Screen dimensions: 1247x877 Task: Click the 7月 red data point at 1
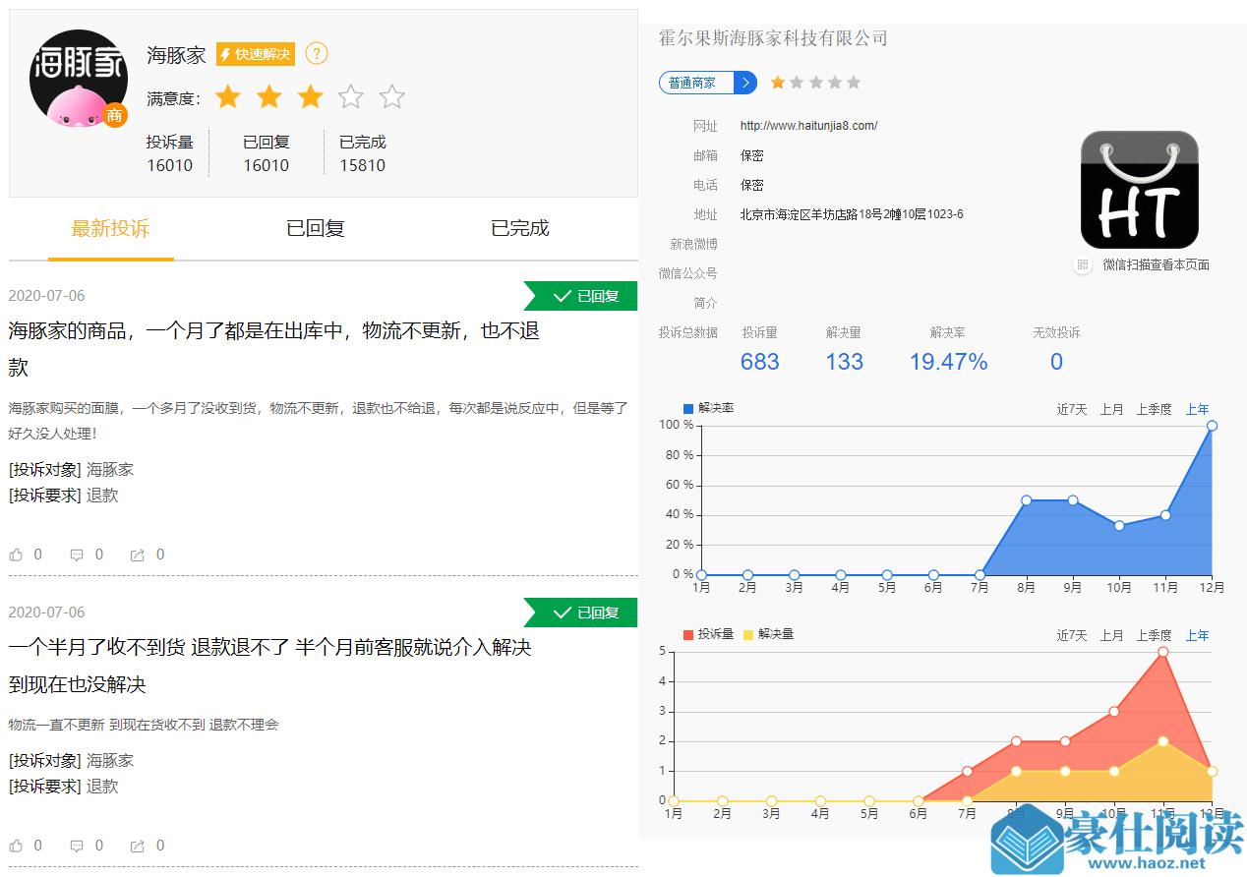pos(968,772)
